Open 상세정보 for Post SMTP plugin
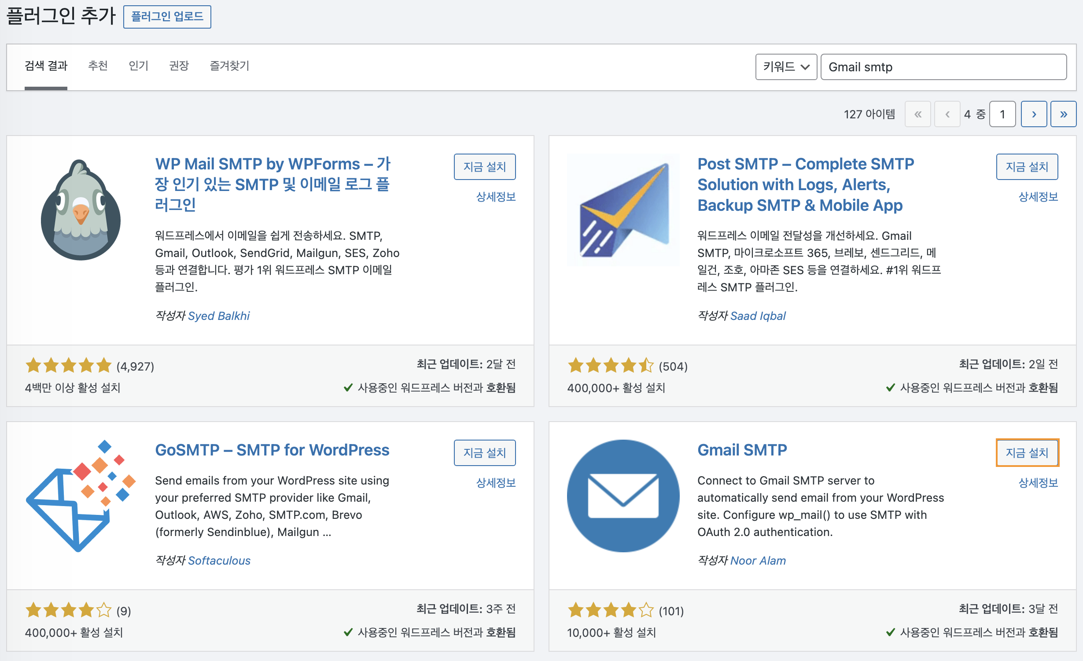This screenshot has height=661, width=1083. [1038, 197]
